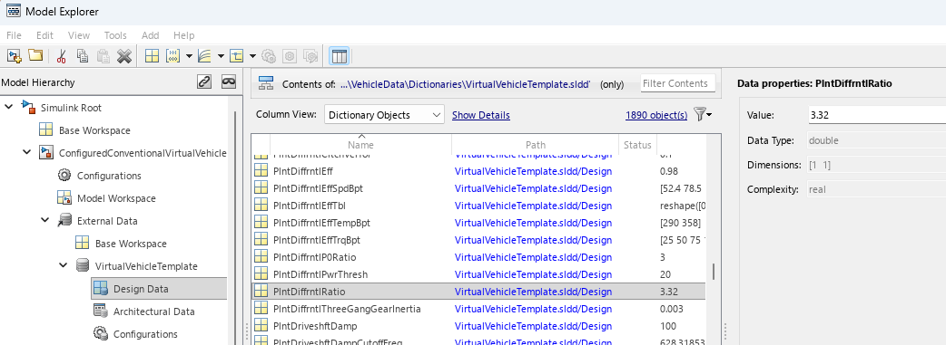The width and height of the screenshot is (946, 345).
Task: Open the File menu
Action: [x=14, y=35]
